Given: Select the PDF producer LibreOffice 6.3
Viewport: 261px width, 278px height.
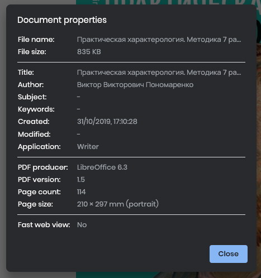Looking at the screenshot, I should [102, 167].
